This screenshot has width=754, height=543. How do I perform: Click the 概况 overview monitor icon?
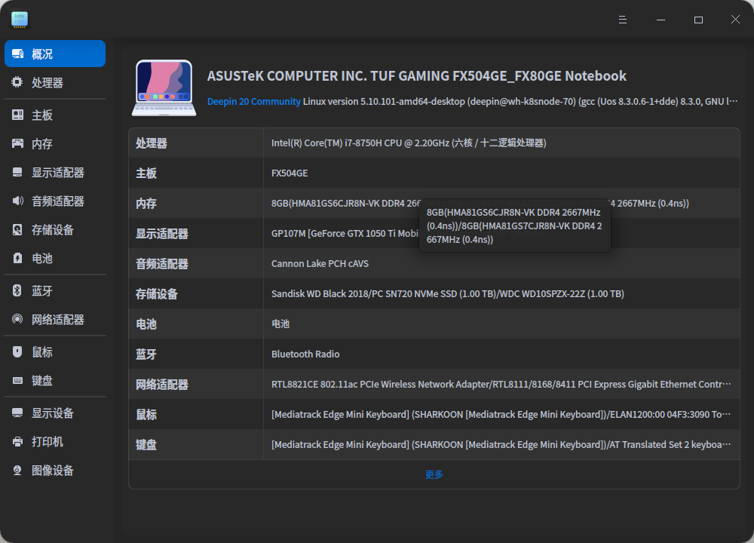17,54
